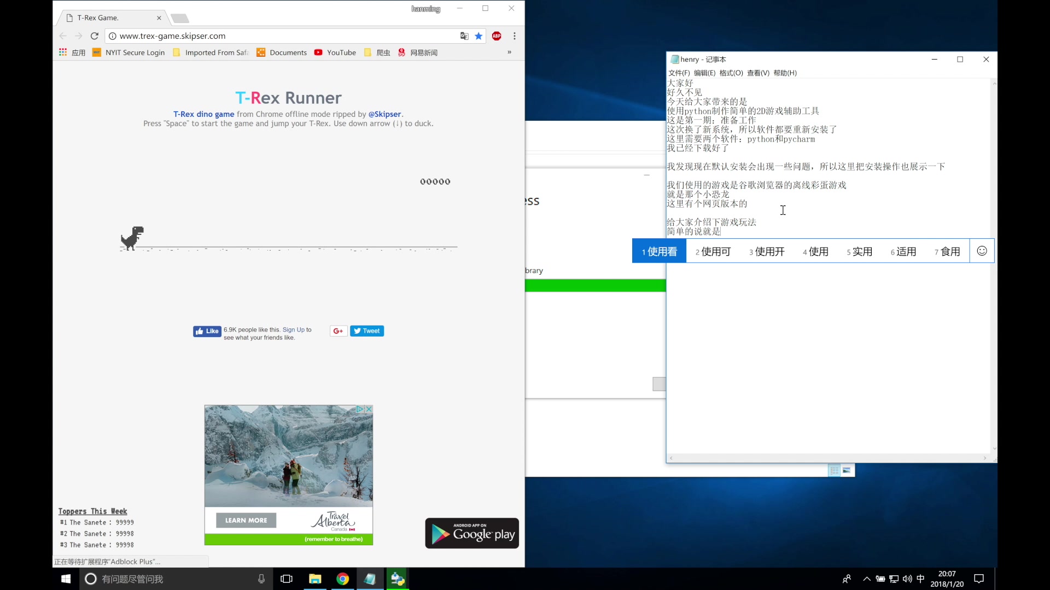
Task: Follow the T-Rex dino game link
Action: (x=203, y=114)
